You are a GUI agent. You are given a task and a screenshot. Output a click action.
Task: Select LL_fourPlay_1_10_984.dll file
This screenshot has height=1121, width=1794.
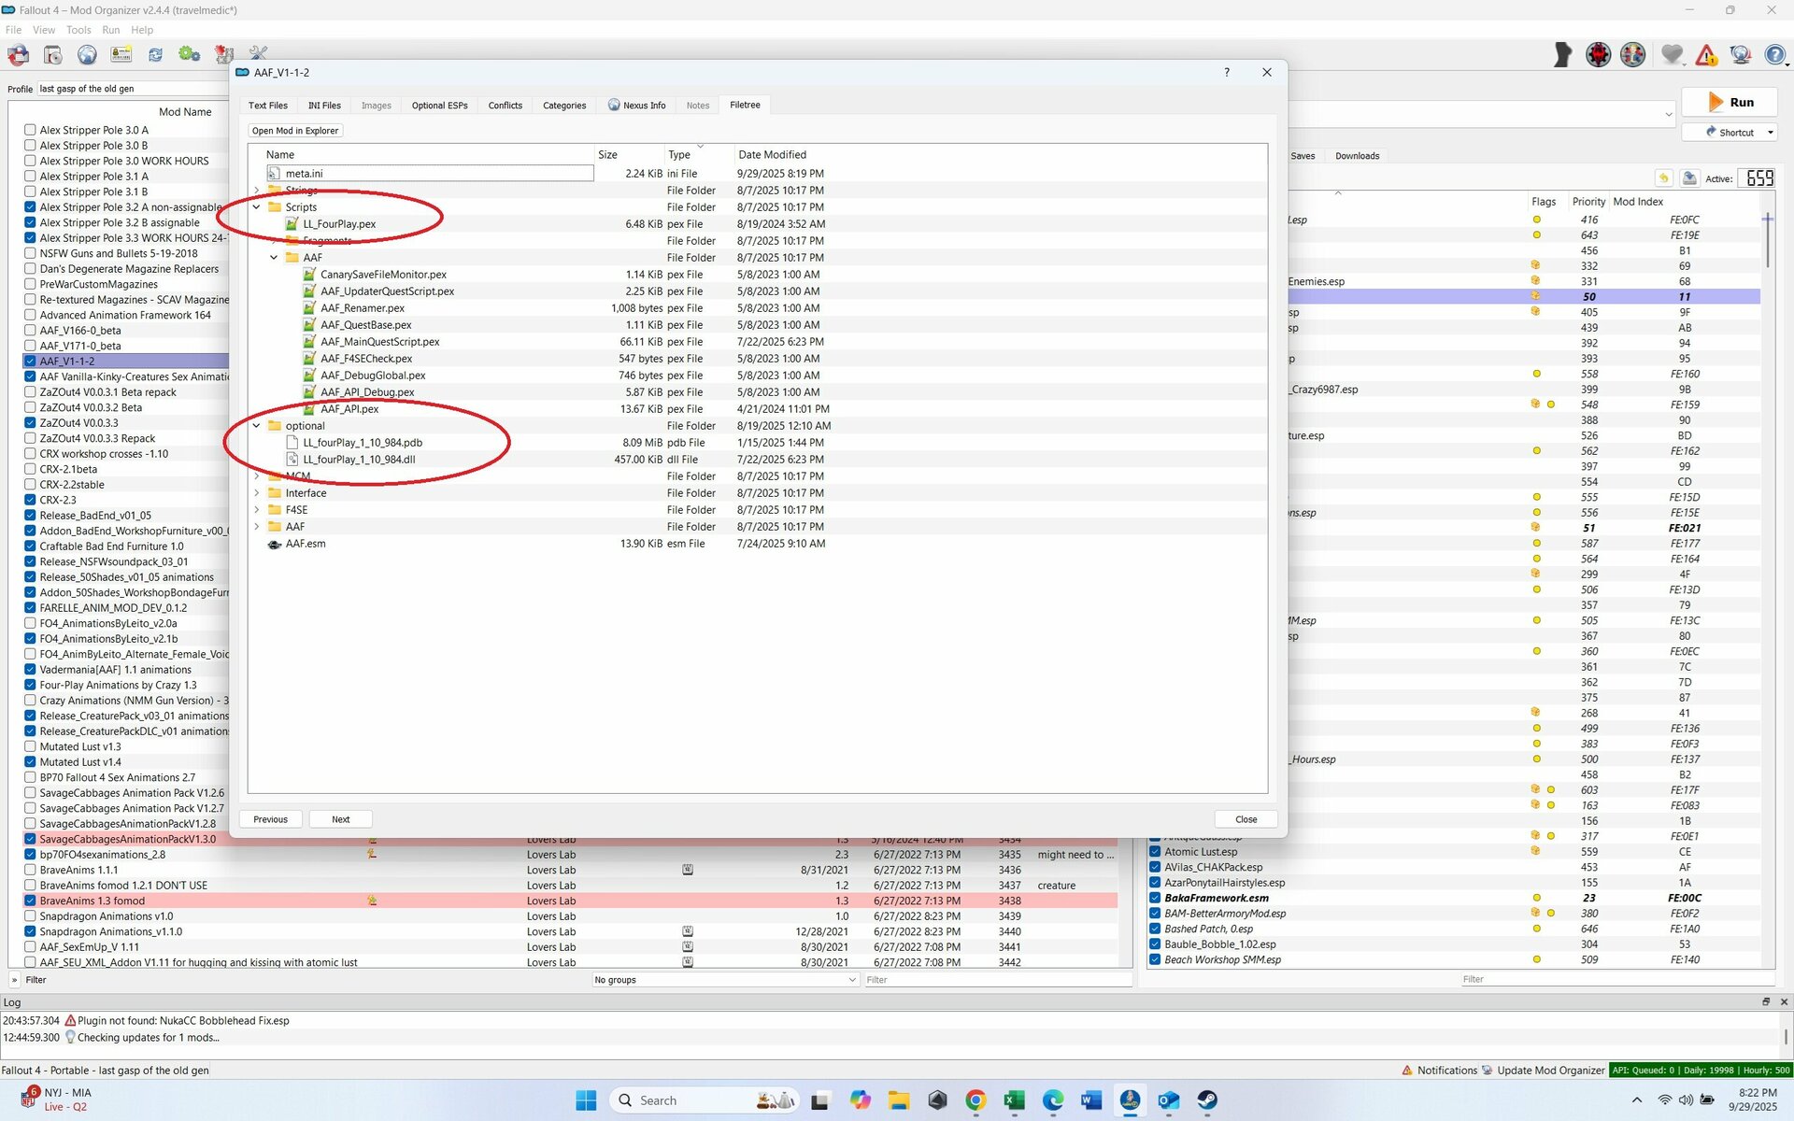click(359, 460)
